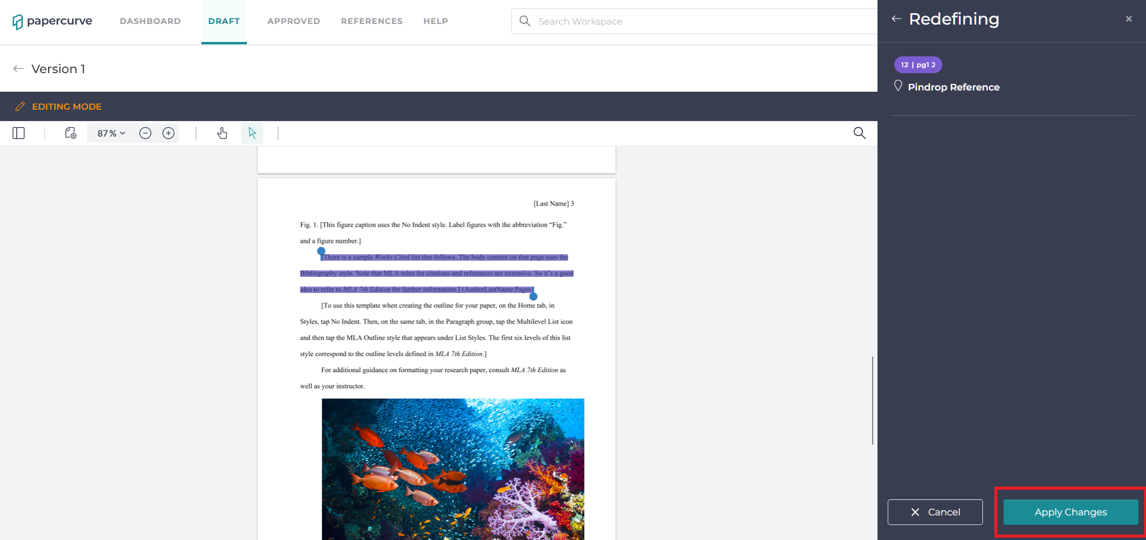Open the Help menu
This screenshot has width=1146, height=540.
click(436, 22)
